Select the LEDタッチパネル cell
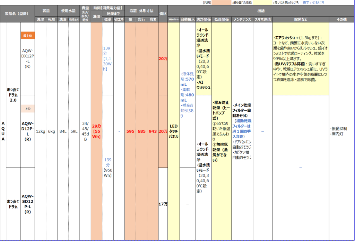355x241 pixels. [x=173, y=131]
